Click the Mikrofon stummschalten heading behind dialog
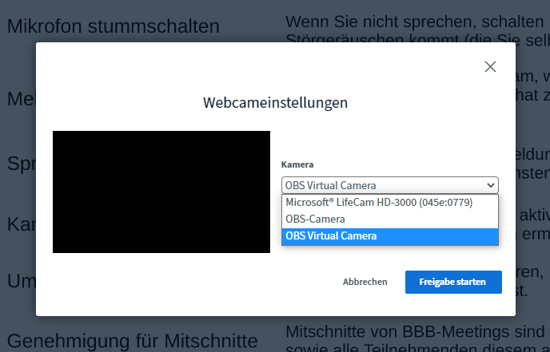550x352 pixels. [x=113, y=26]
